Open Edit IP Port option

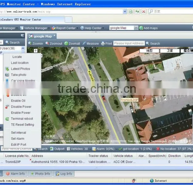click(19, 145)
